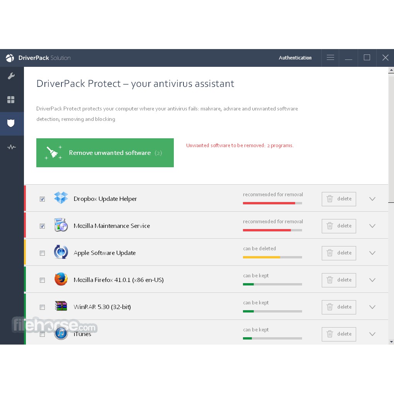394x394 pixels.
Task: Close the DriverPack Solution window
Action: [385, 58]
